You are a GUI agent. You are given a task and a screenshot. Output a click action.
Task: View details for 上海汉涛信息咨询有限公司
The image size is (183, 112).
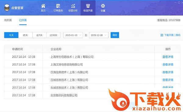[x=168, y=65]
